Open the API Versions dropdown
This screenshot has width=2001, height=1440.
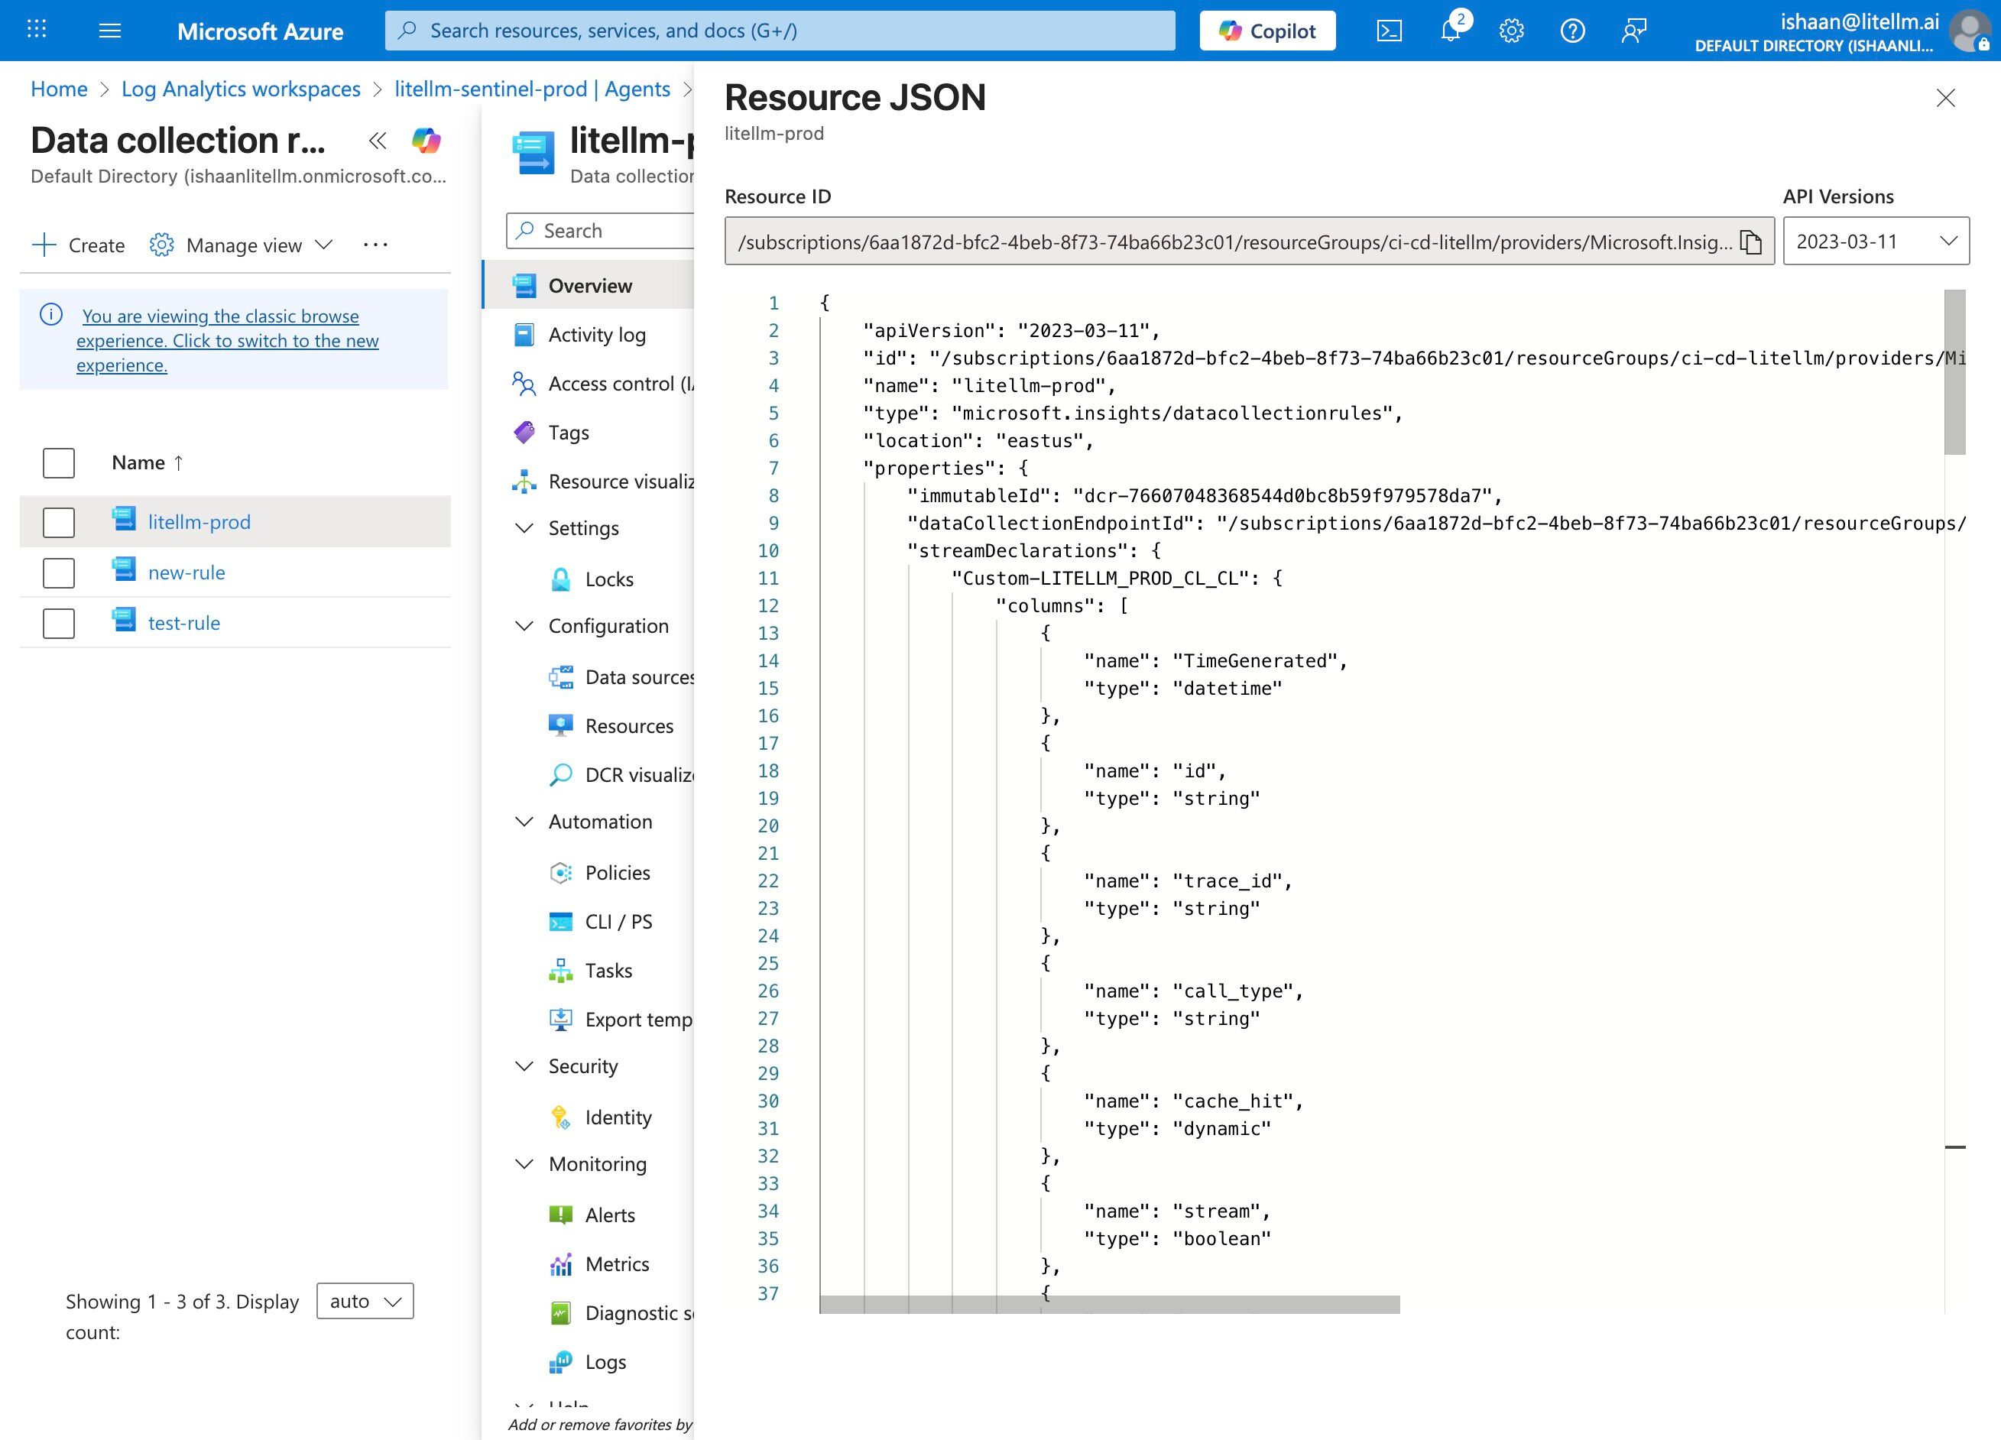1876,241
